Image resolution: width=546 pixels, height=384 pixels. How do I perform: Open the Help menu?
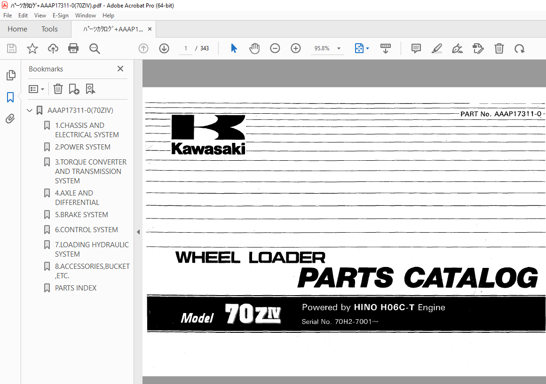108,16
